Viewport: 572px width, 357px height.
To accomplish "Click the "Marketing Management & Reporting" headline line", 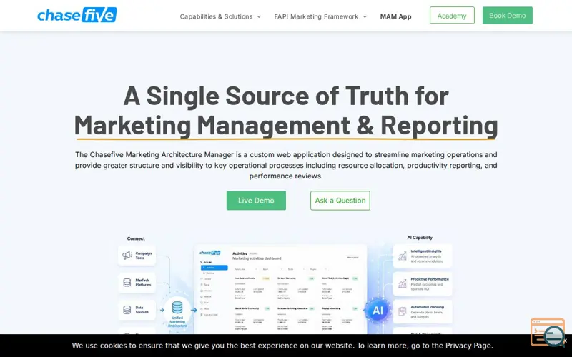I will pyautogui.click(x=286, y=126).
